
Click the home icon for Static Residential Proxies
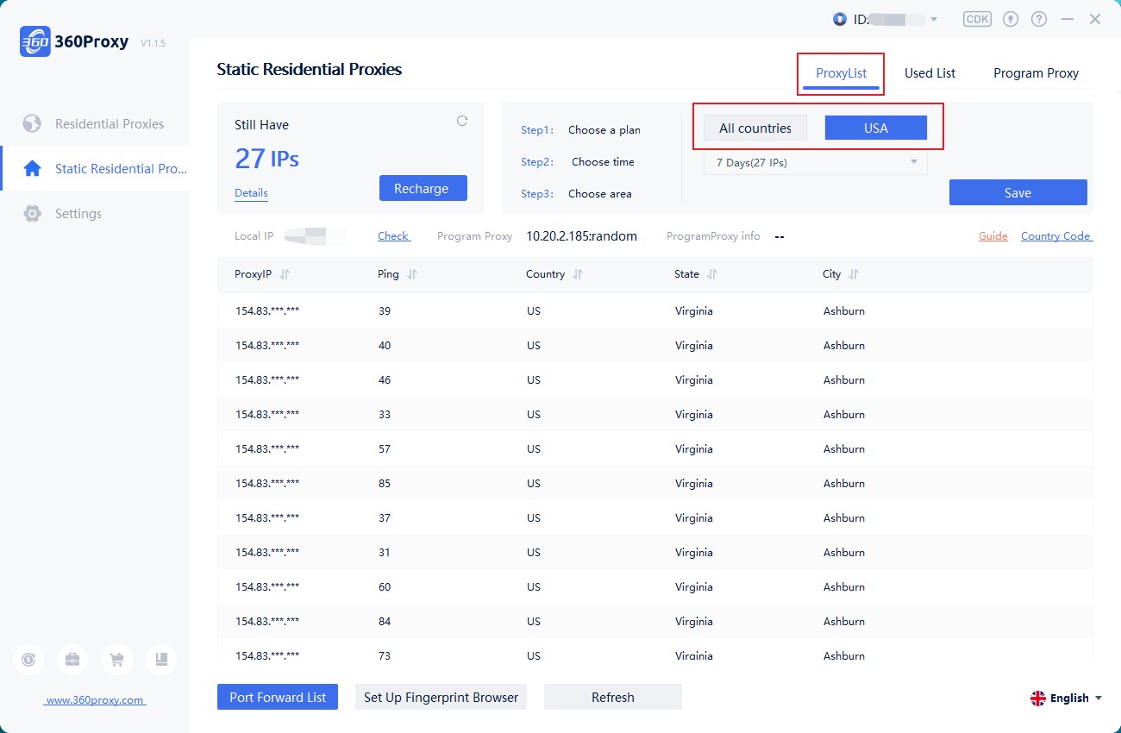click(x=32, y=169)
